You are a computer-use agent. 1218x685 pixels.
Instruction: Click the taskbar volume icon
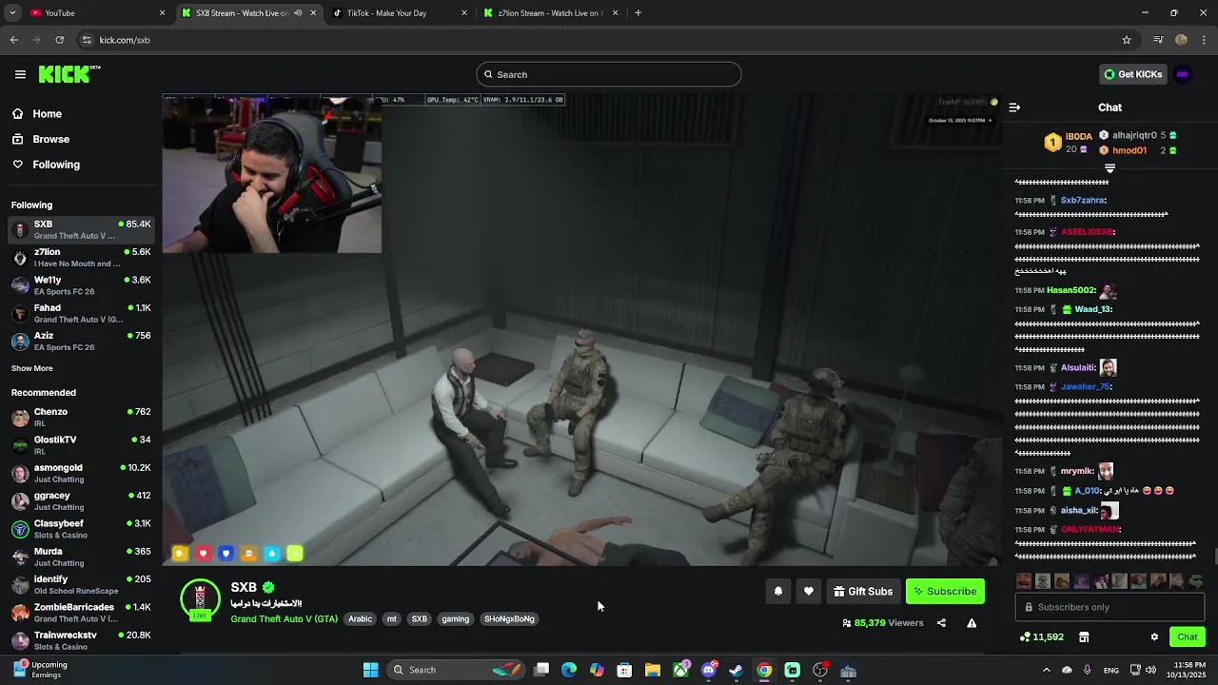point(1150,670)
